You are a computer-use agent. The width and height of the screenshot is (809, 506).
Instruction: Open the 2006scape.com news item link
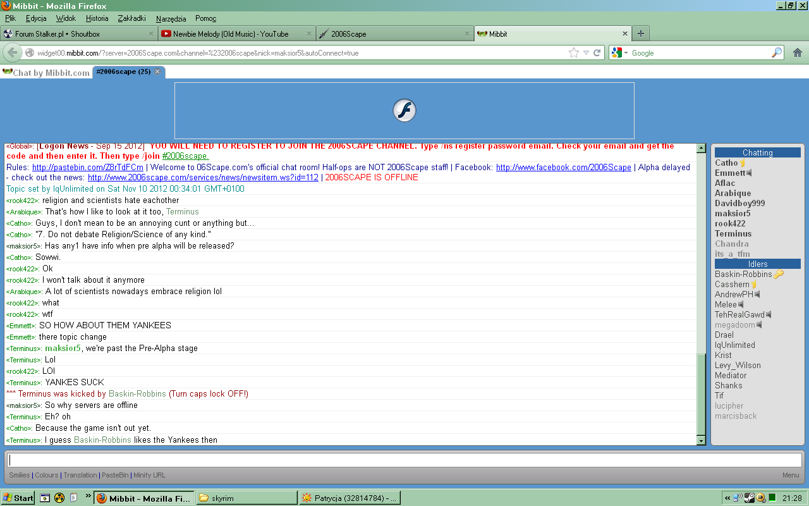coord(203,178)
